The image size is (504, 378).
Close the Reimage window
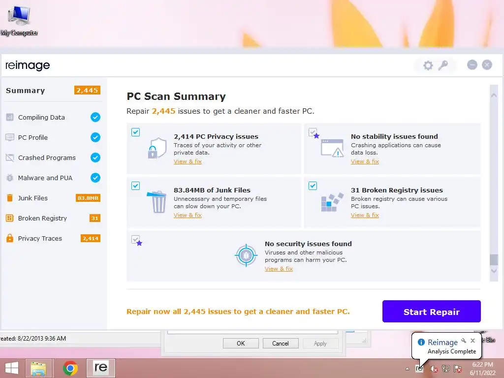pos(487,65)
